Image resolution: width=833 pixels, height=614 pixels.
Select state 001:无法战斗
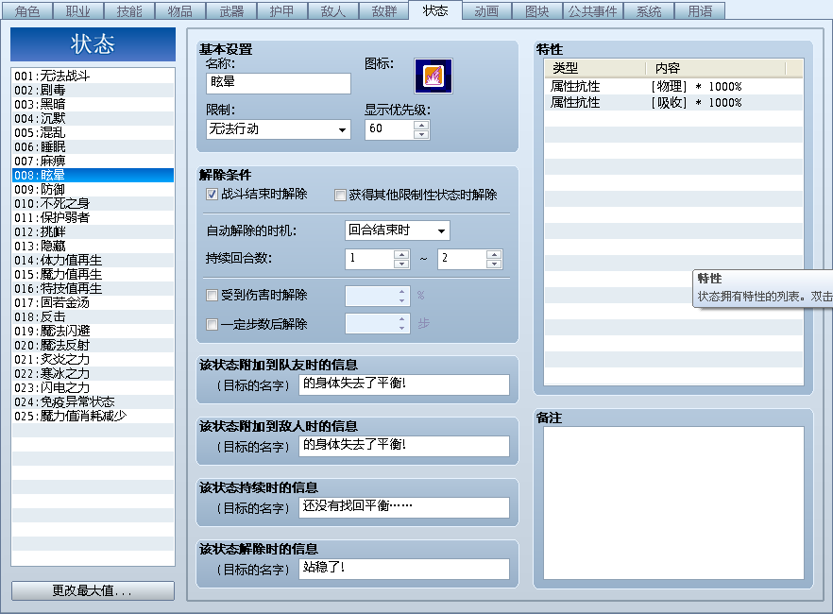[x=93, y=76]
